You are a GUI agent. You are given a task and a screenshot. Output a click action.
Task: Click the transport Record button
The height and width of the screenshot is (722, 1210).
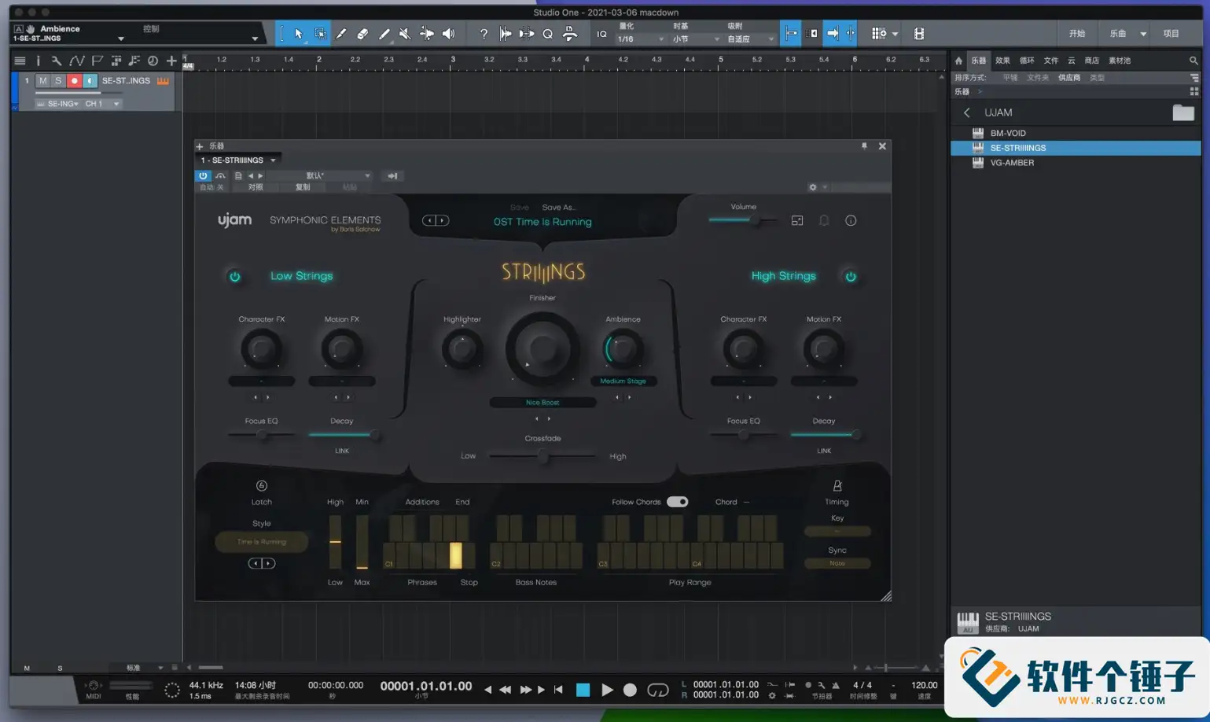[630, 690]
